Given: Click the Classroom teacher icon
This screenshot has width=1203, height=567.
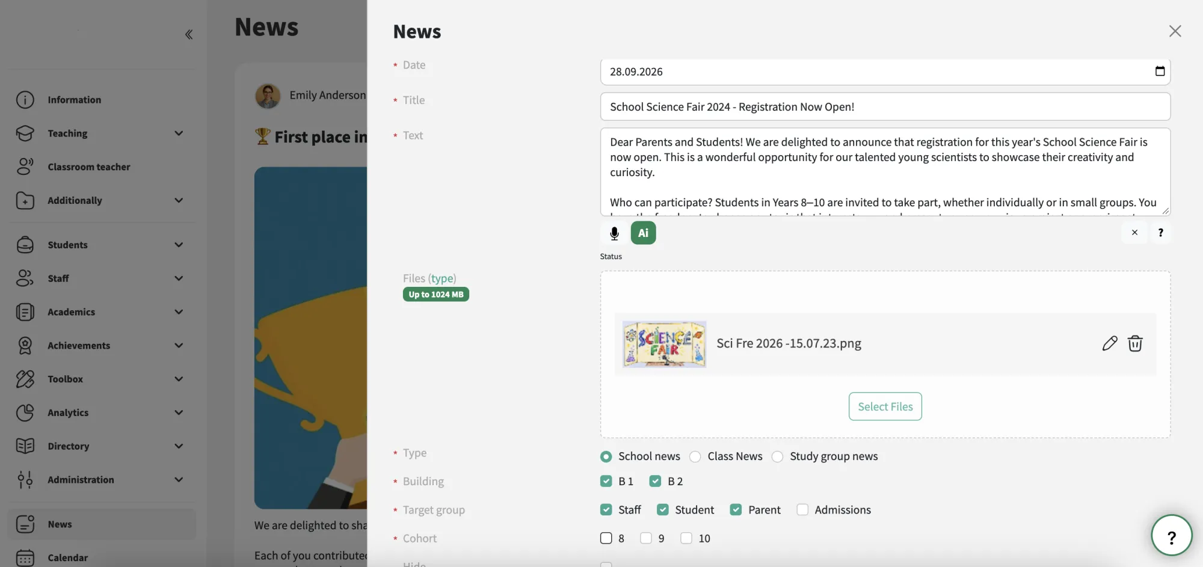Looking at the screenshot, I should coord(25,167).
